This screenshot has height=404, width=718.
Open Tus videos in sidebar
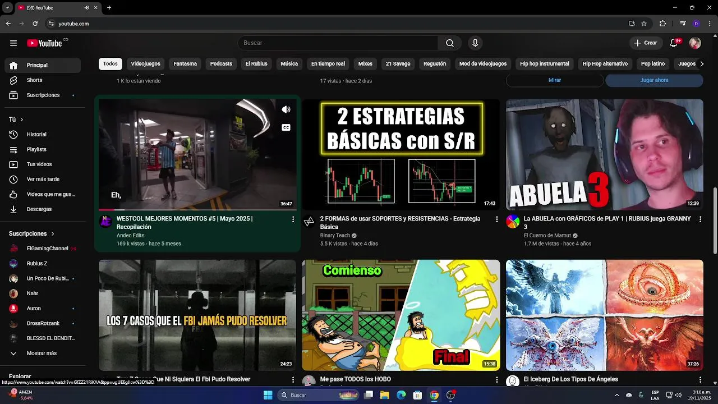[43, 164]
